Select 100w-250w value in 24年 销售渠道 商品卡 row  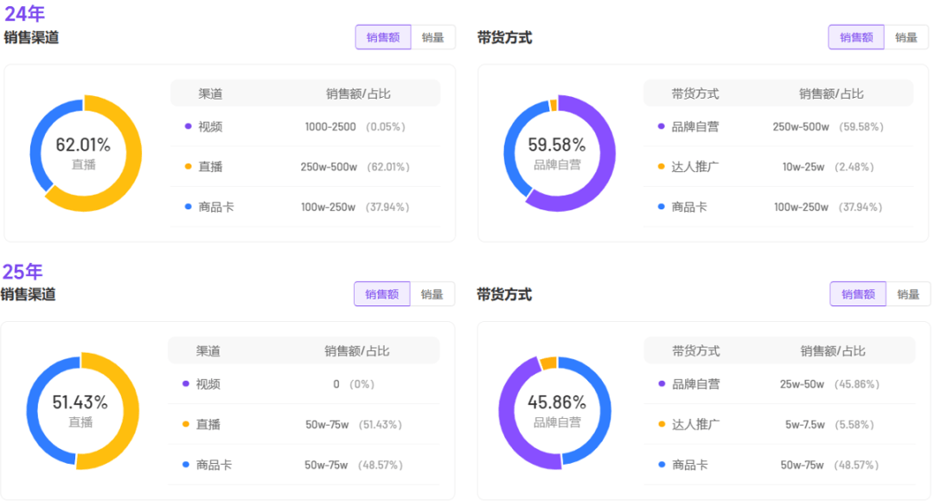329,207
